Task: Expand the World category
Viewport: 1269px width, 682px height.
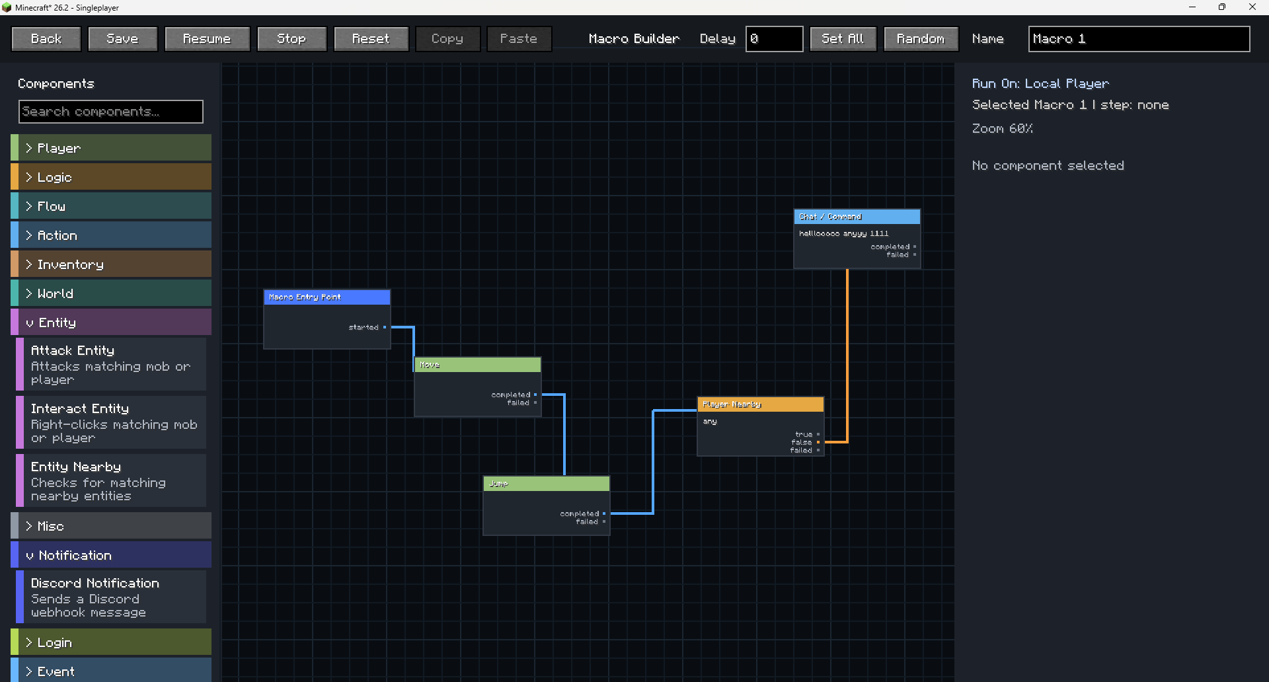Action: coord(111,293)
